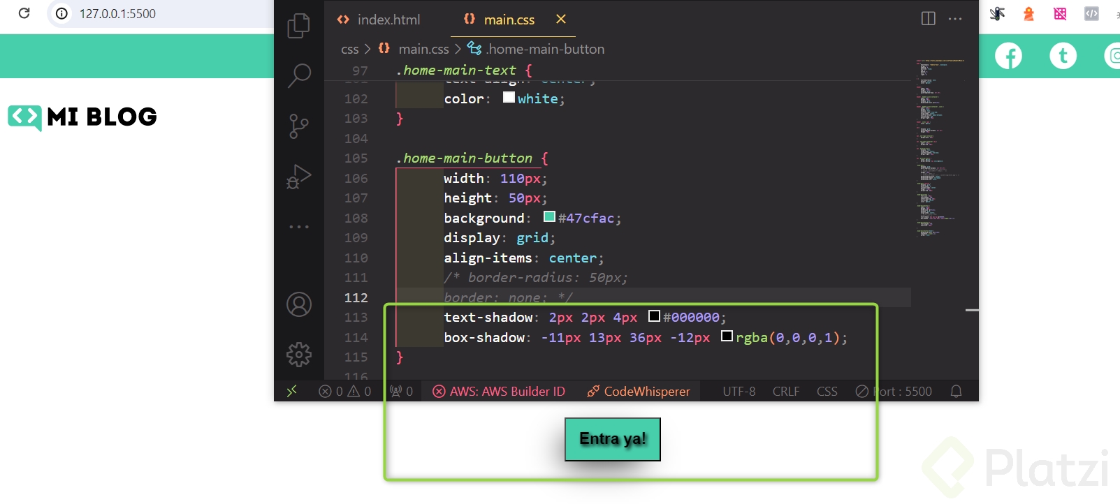
Task: Click the css folder breadcrumb
Action: (x=349, y=49)
